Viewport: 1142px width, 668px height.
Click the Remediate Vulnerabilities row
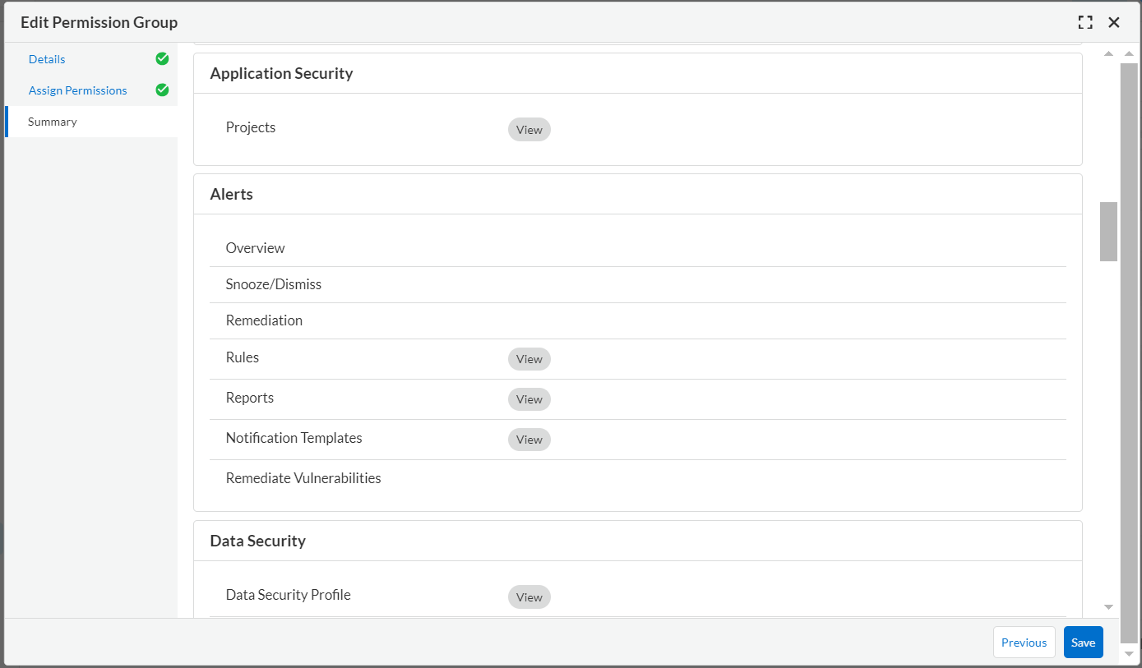coord(303,478)
